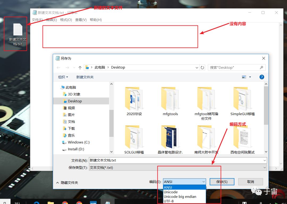
Task: Change the view layout icon
Action: (x=244, y=77)
